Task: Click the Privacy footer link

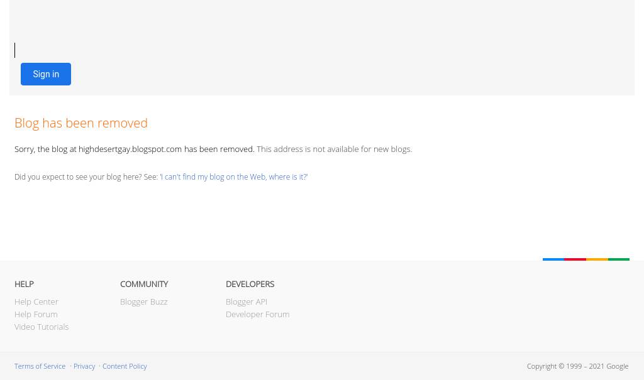Action: coord(84,366)
